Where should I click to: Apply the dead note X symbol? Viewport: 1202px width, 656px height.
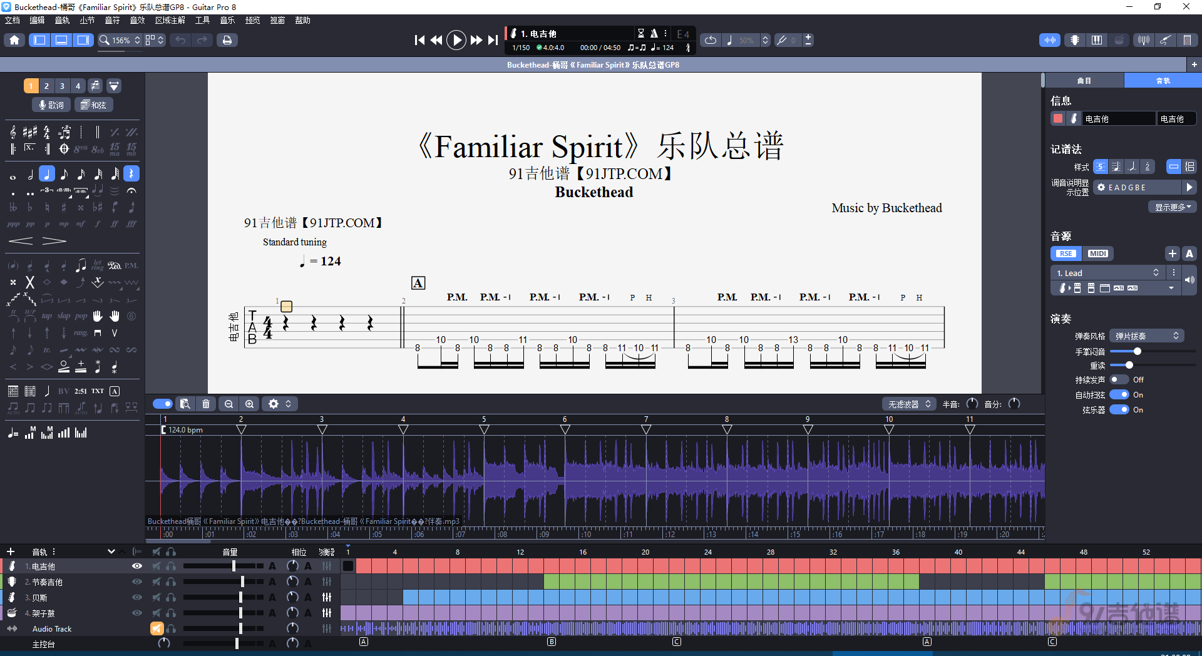(29, 282)
